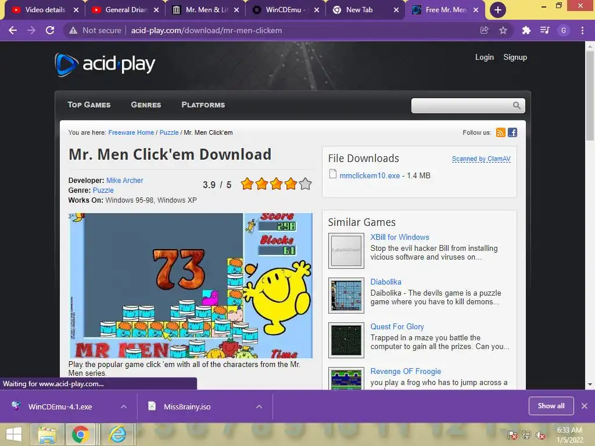Switch to the Mr. Men & Lit tab

pyautogui.click(x=206, y=10)
